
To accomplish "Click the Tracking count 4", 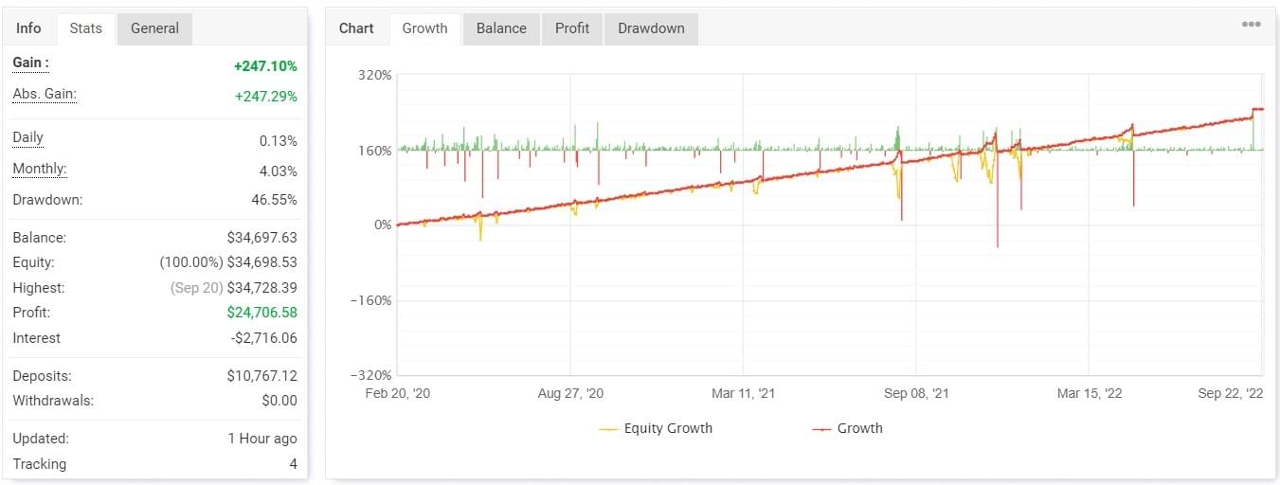I will (x=293, y=464).
